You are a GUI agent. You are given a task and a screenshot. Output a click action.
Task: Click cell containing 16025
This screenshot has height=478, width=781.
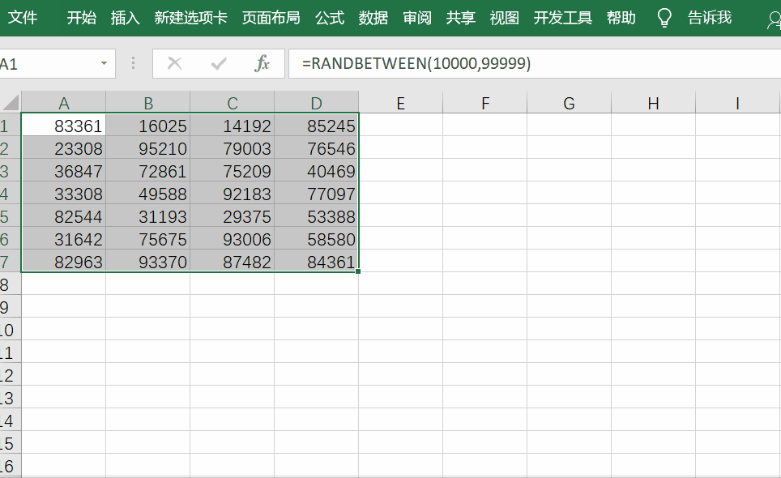click(x=148, y=126)
